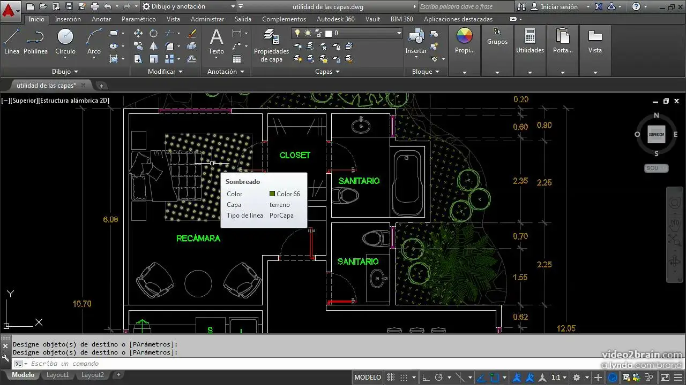Click the binoculars search icon
Viewport: 686px width, 385px height.
click(x=522, y=6)
